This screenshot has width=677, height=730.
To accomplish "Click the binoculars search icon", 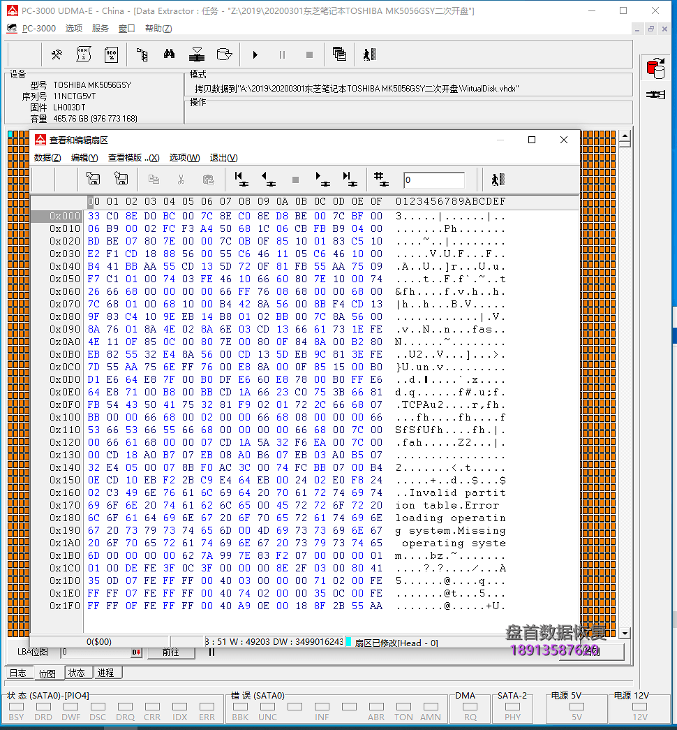I will click(x=170, y=54).
